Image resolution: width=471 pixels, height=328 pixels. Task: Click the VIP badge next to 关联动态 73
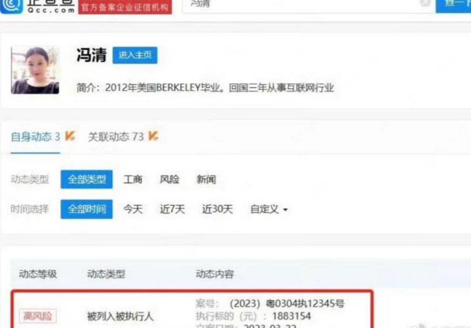click(153, 136)
